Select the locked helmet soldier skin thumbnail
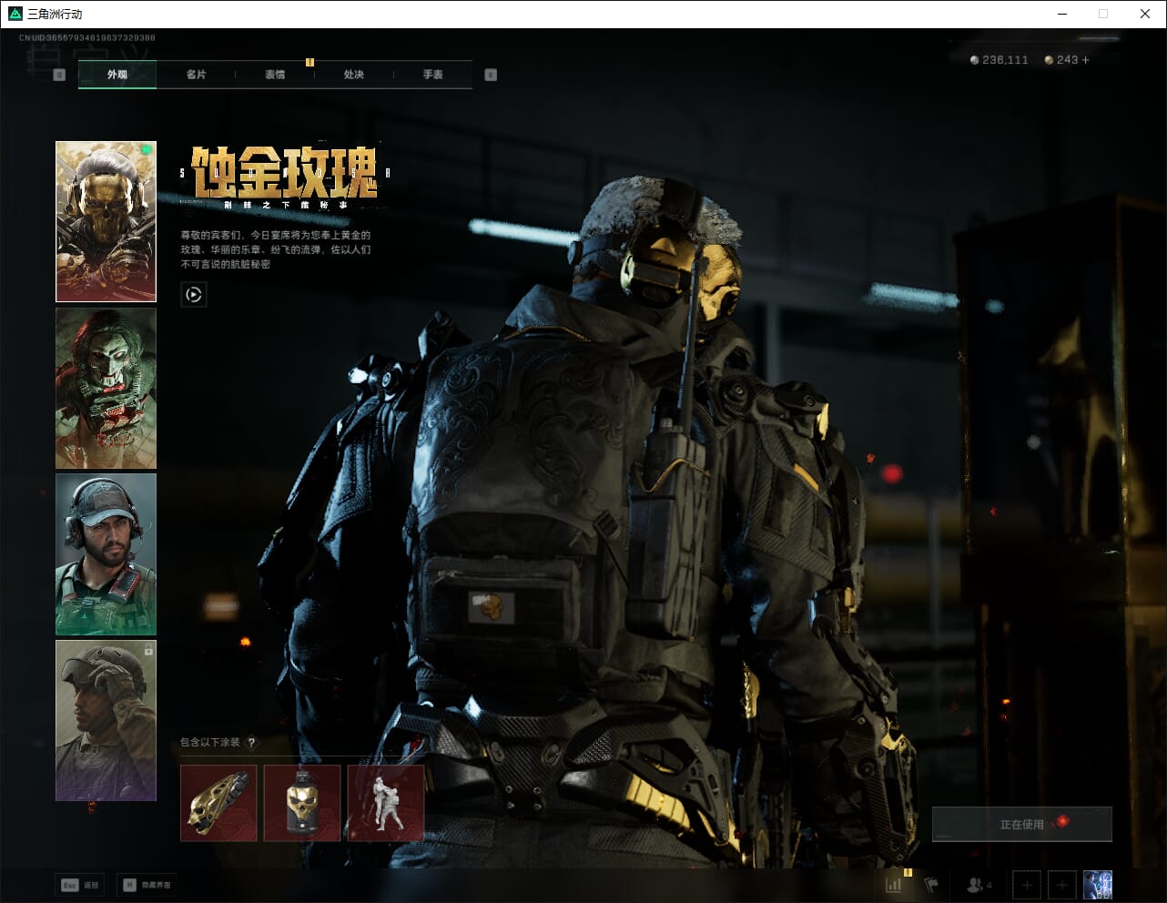 tap(106, 720)
